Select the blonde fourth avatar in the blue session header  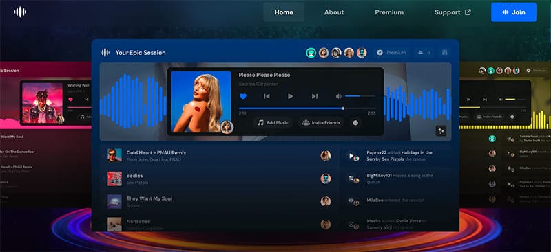point(349,53)
